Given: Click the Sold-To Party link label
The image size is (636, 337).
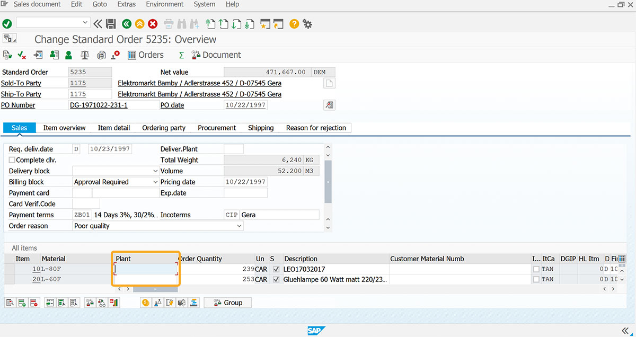Looking at the screenshot, I should coord(21,83).
